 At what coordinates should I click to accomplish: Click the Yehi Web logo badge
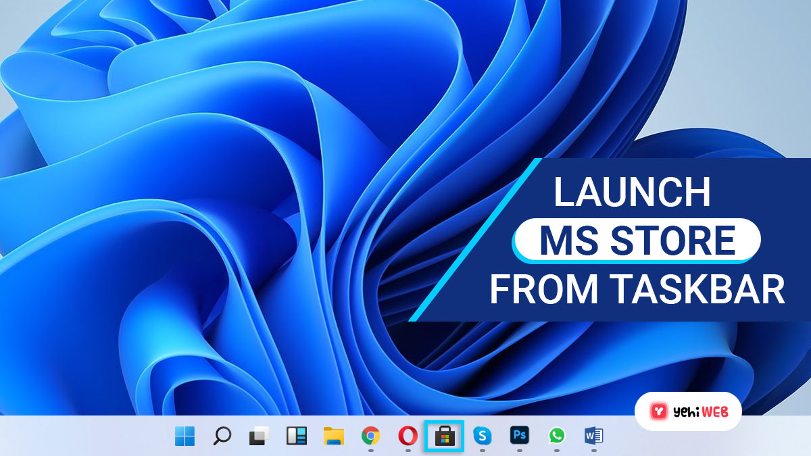pyautogui.click(x=688, y=411)
